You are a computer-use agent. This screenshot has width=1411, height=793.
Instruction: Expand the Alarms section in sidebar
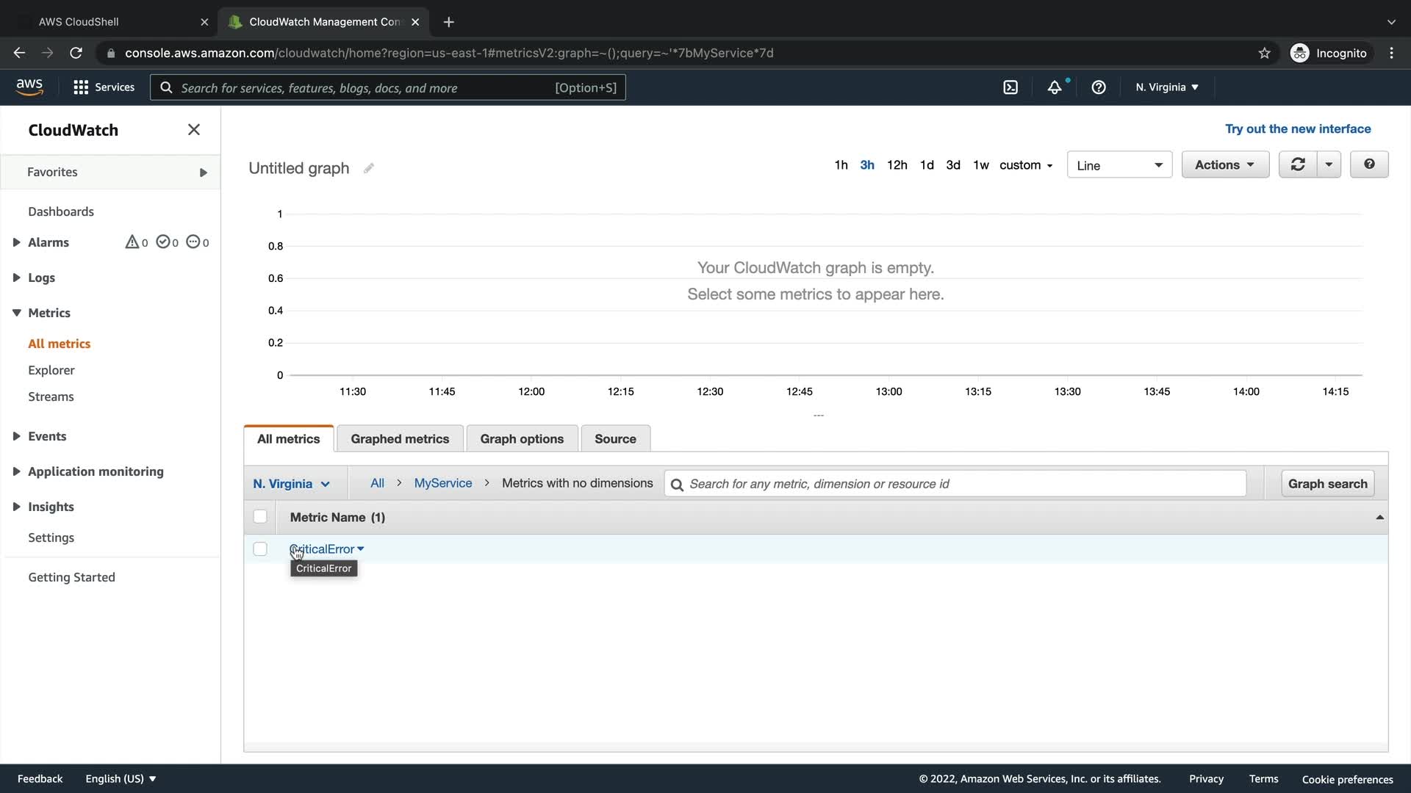coord(16,242)
